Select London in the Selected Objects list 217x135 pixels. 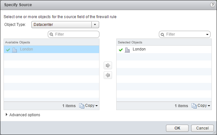coord(139,50)
